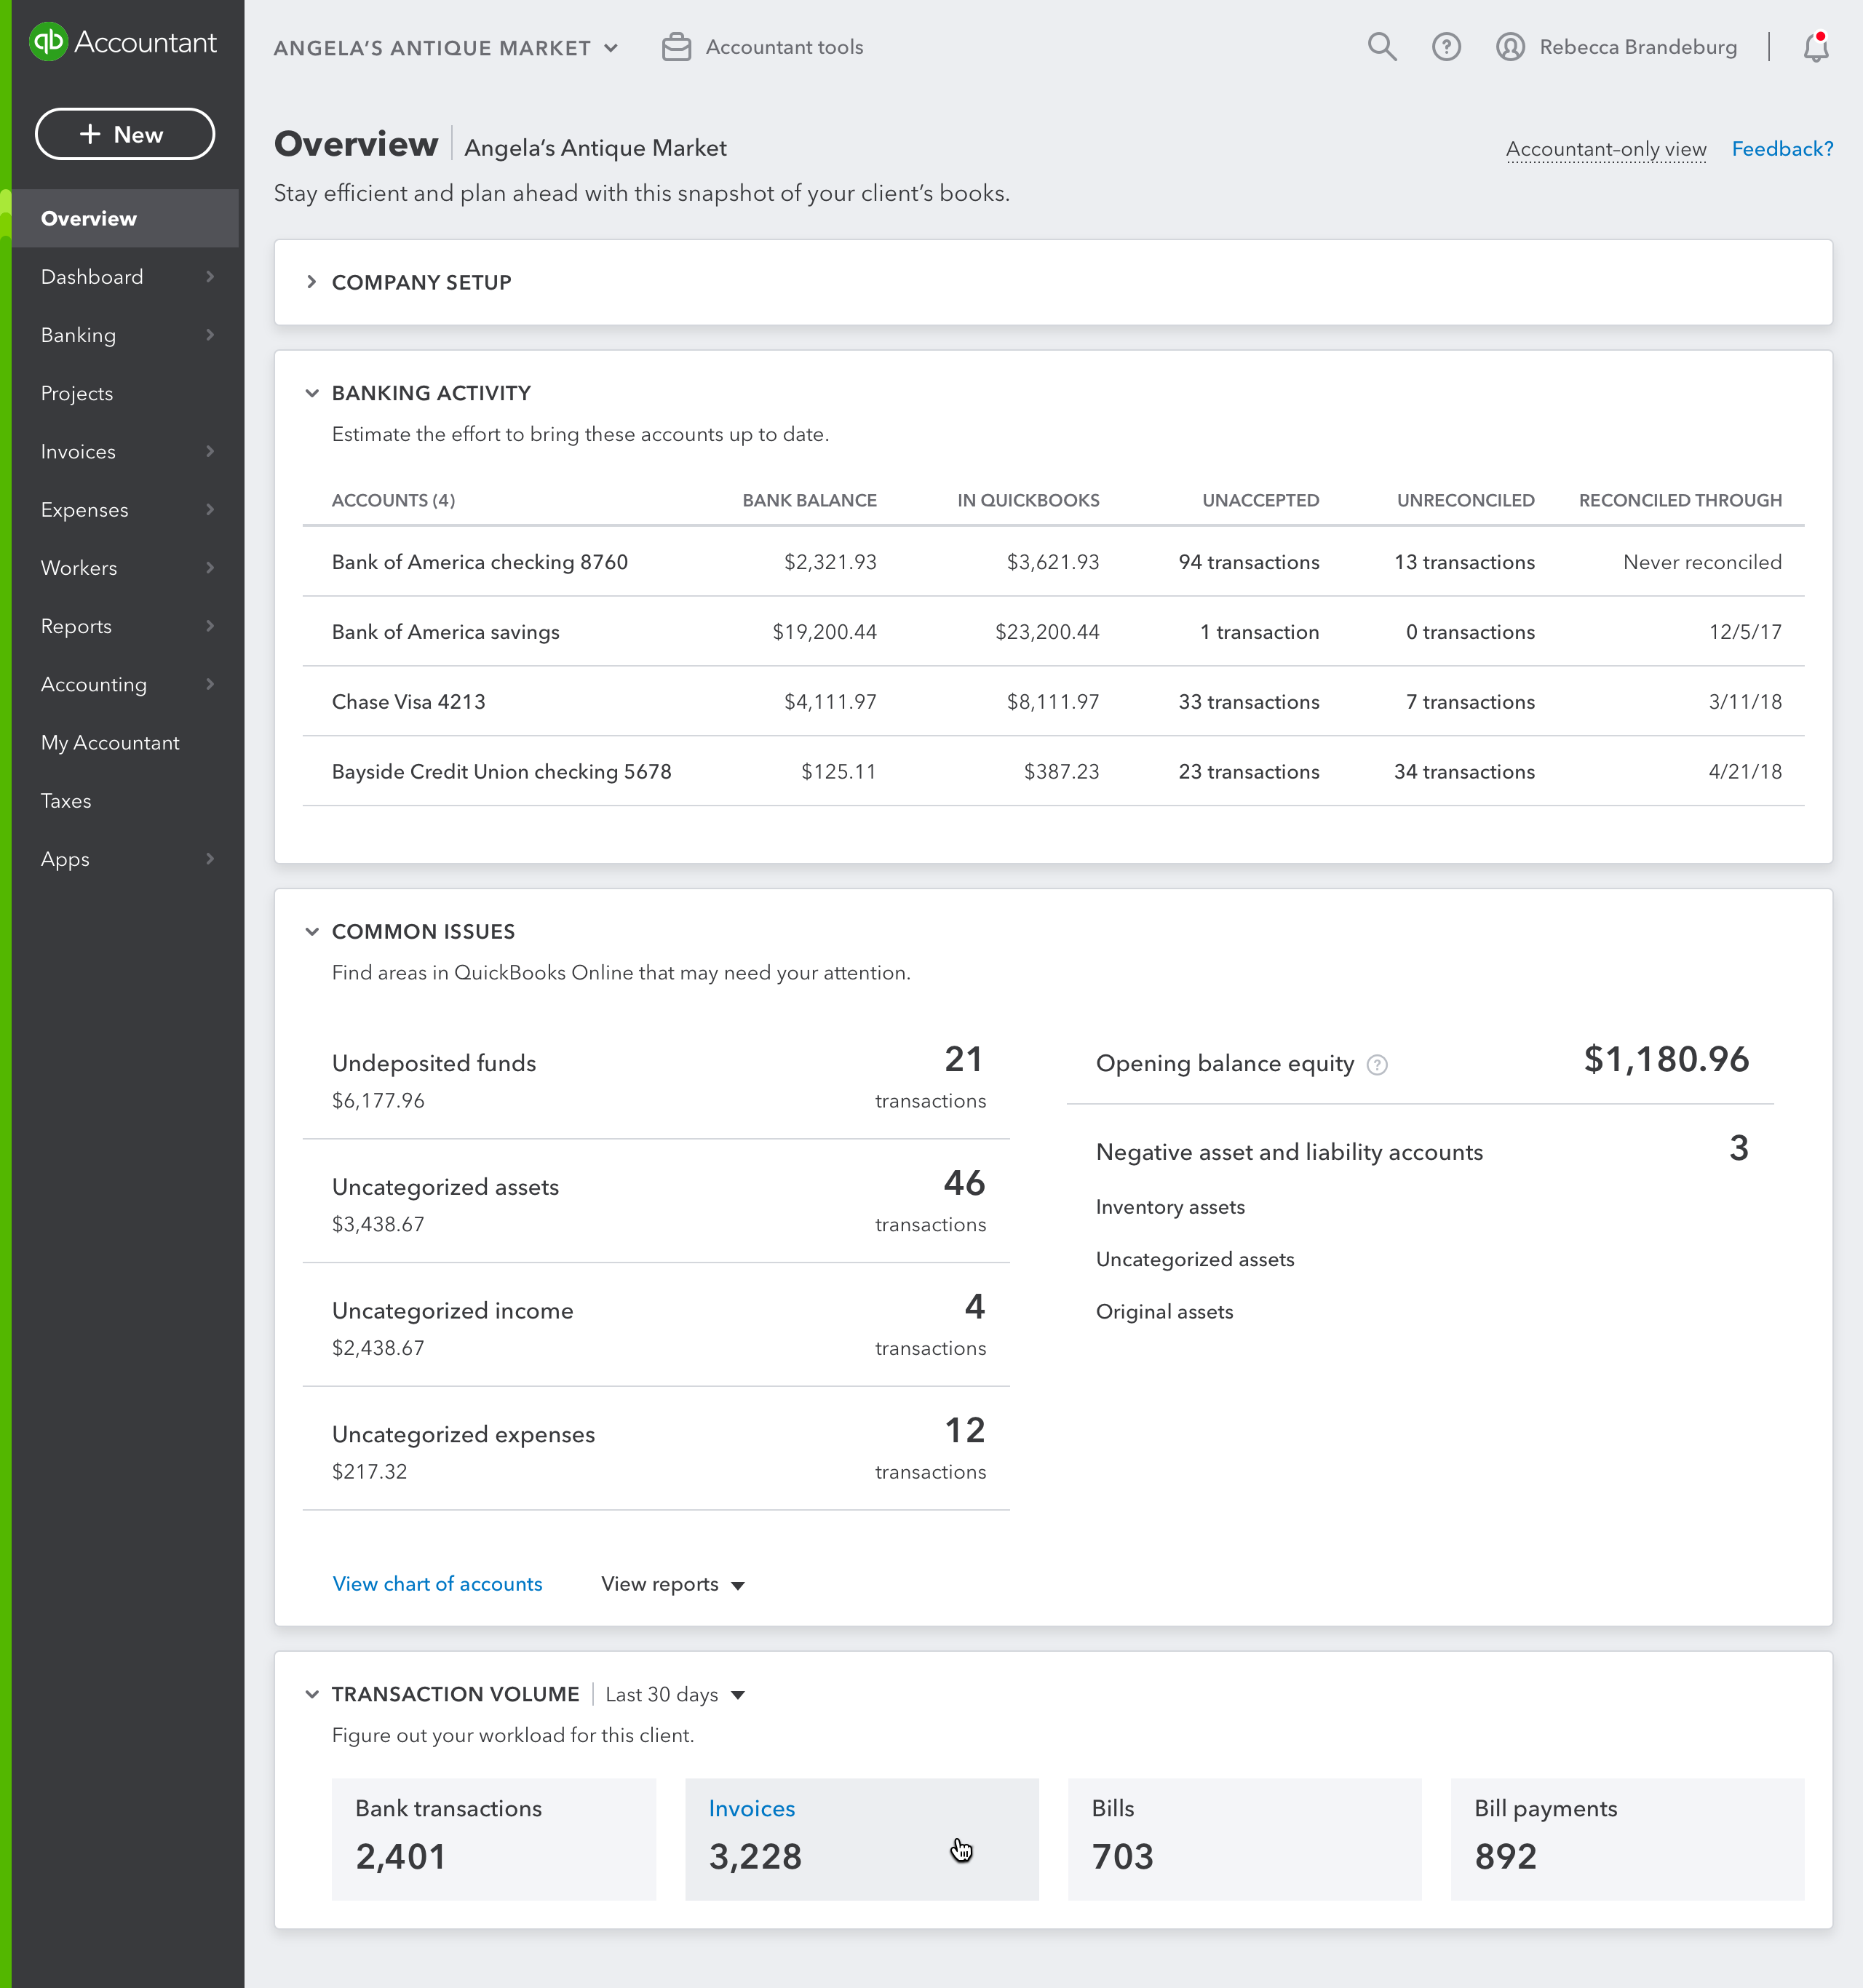Collapse the Common Issues section

click(311, 931)
